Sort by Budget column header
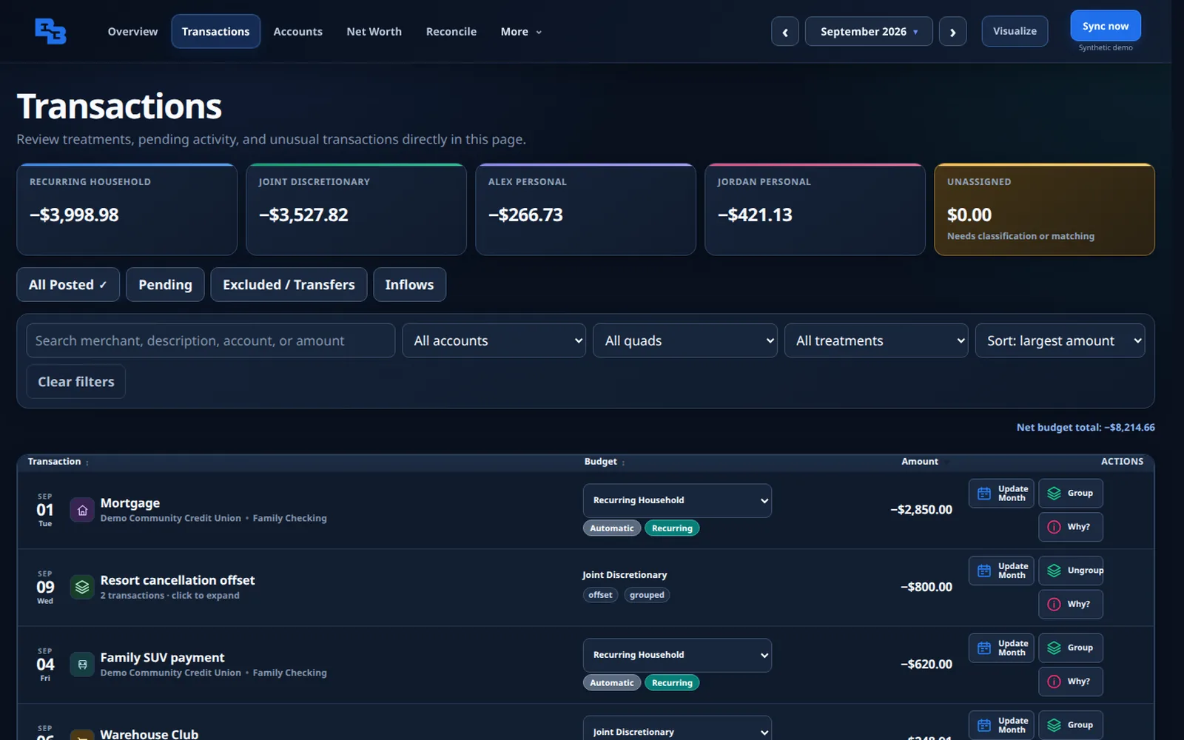 click(x=604, y=462)
